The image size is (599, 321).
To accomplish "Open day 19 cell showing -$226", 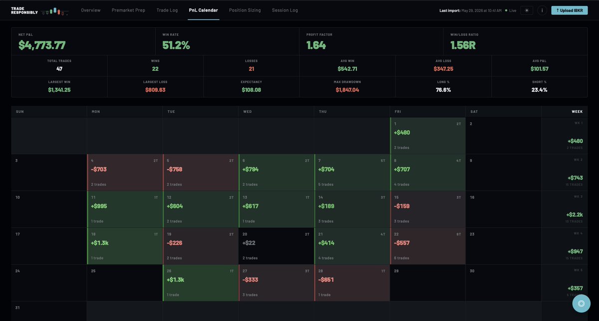I will (x=201, y=246).
